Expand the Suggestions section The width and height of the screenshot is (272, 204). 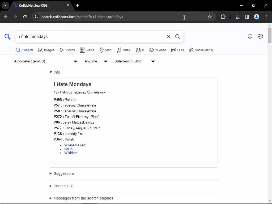tap(62, 173)
